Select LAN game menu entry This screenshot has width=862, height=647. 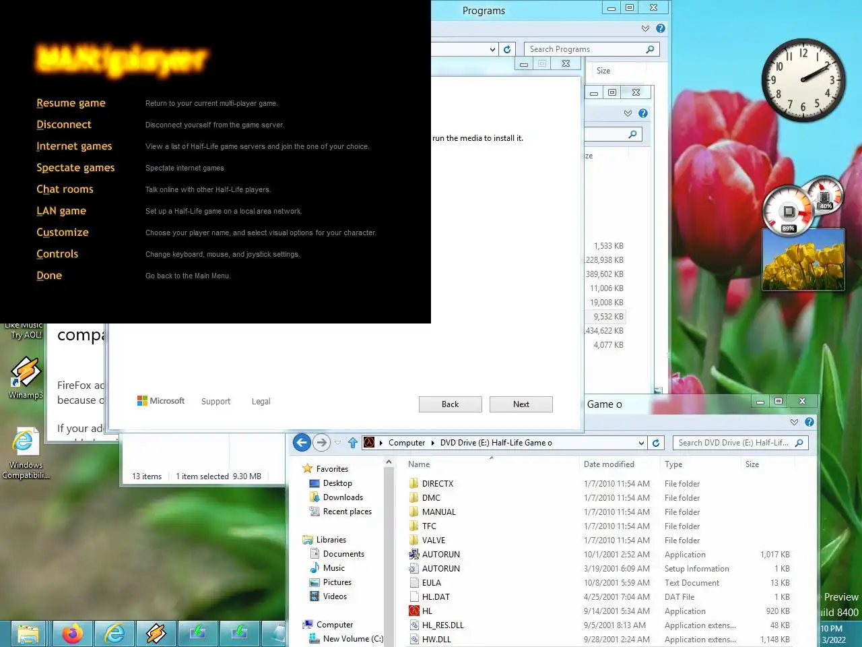61,211
